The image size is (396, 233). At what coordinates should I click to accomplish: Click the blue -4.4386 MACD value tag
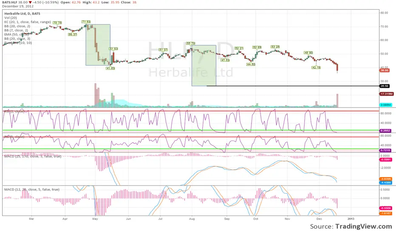pyautogui.click(x=386, y=183)
